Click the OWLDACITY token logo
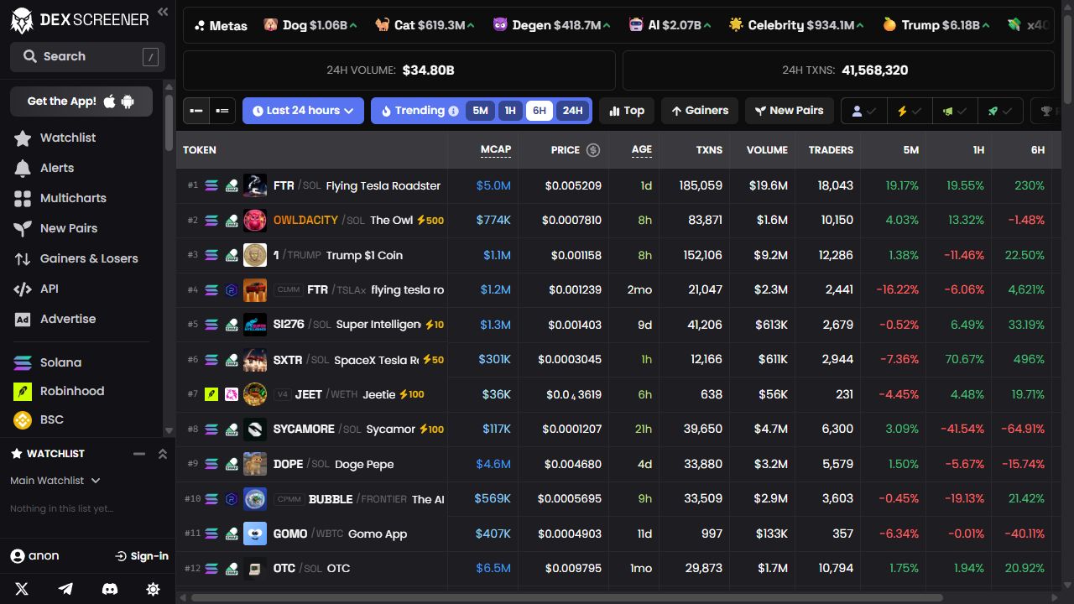This screenshot has height=604, width=1074. point(255,220)
